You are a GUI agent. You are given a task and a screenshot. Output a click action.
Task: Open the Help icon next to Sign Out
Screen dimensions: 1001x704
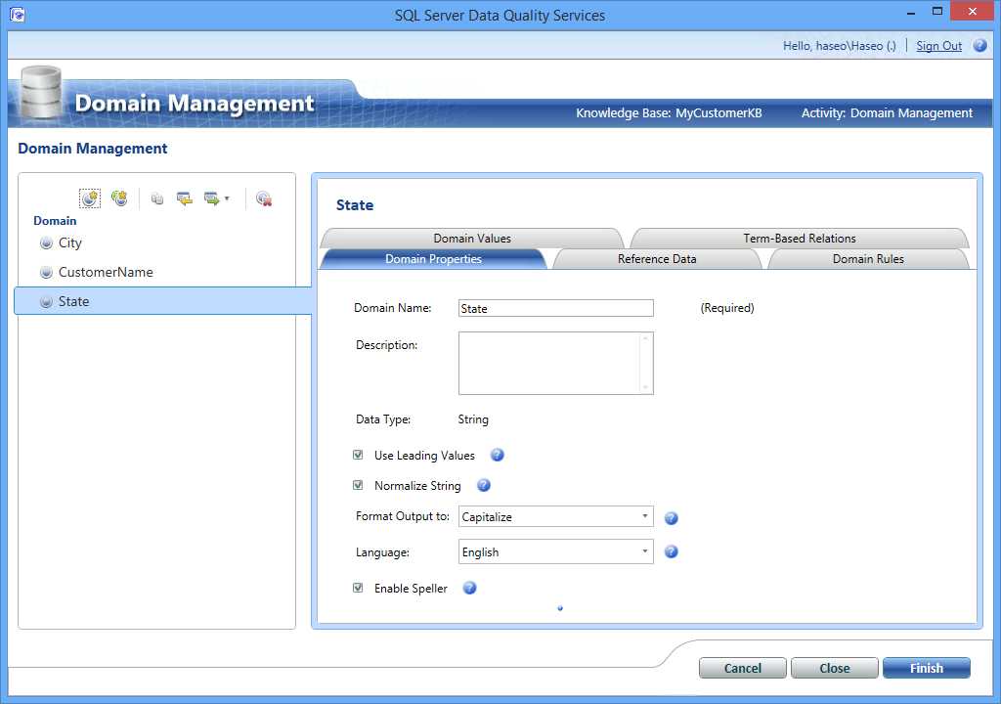pyautogui.click(x=979, y=45)
